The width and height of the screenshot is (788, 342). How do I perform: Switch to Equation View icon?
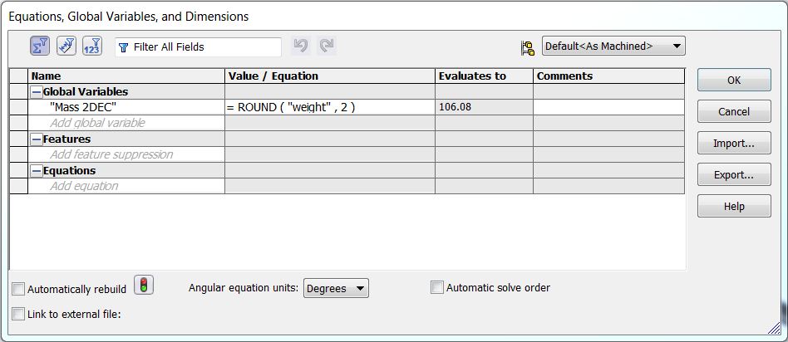click(40, 46)
